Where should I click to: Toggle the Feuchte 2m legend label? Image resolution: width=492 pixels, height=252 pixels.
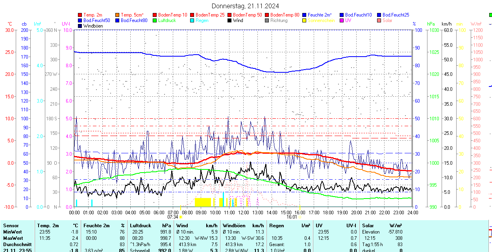319,15
